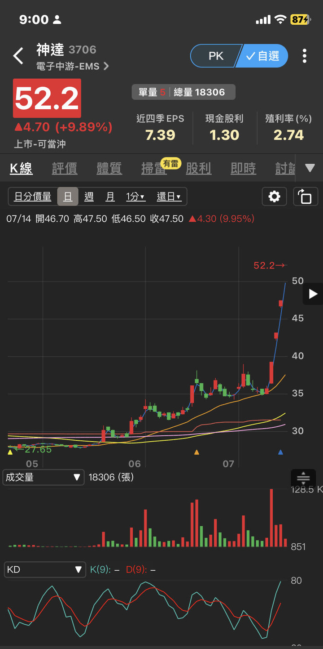The height and width of the screenshot is (649, 323).
Task: Tap the D(9) indicator label
Action: pyautogui.click(x=136, y=570)
